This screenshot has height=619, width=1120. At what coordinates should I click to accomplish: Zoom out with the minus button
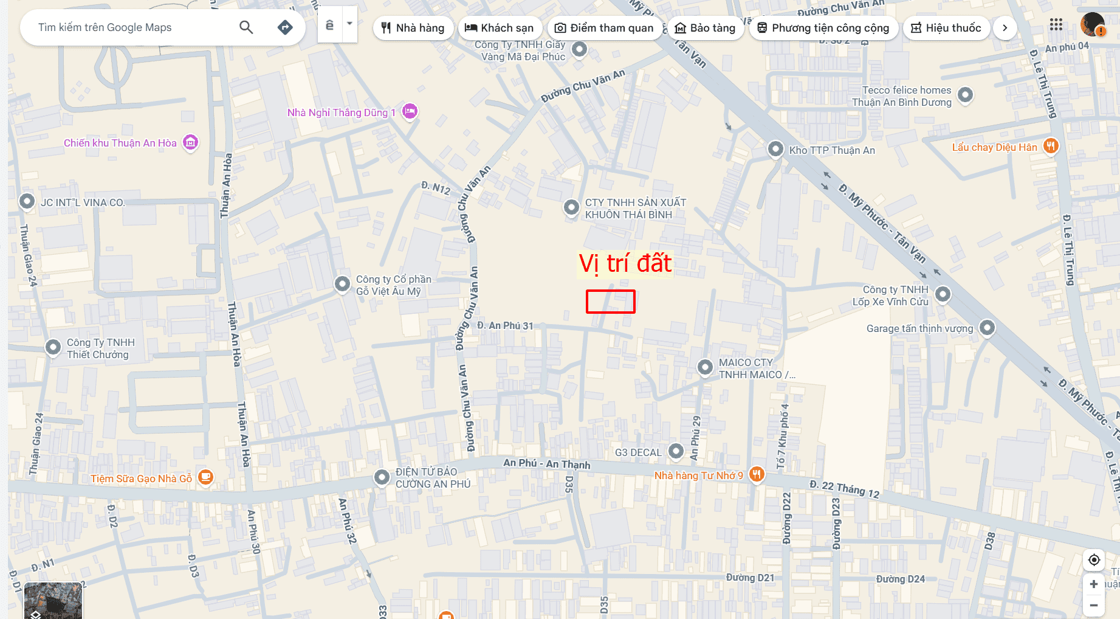(x=1094, y=606)
